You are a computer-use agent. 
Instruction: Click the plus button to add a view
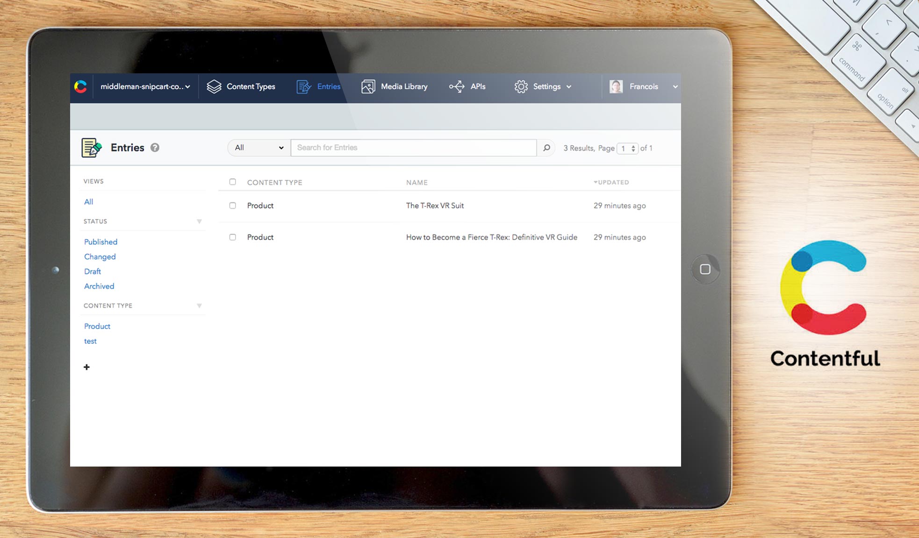[86, 368]
